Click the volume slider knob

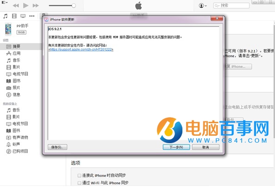point(74,6)
